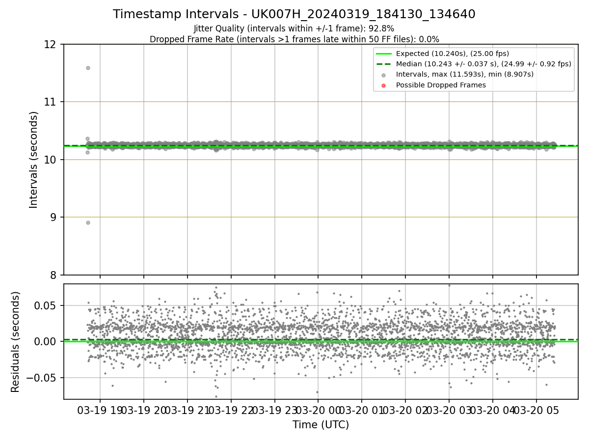Click the Time (UTC) x-axis label

[x=321, y=425]
